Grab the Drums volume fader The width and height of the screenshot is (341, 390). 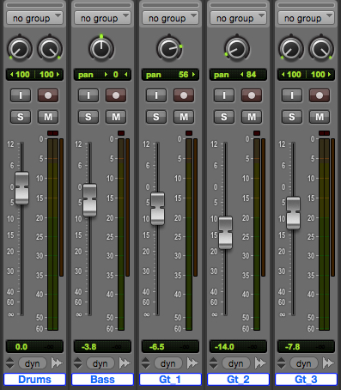[21, 188]
